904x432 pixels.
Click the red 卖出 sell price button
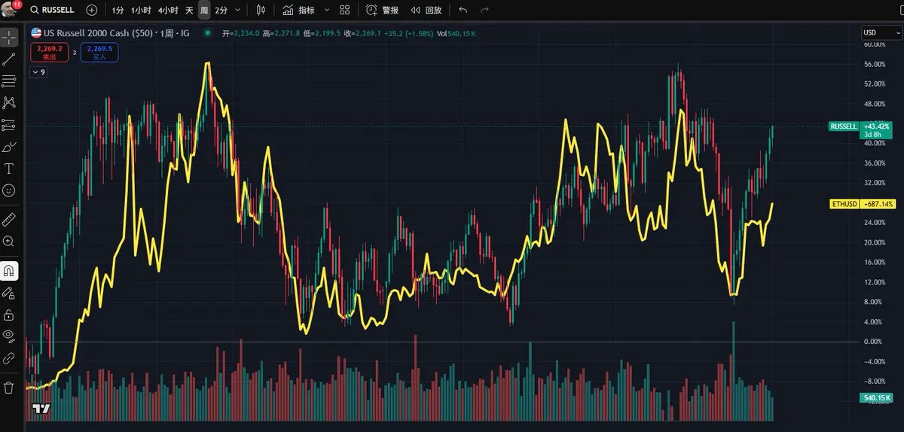[50, 52]
